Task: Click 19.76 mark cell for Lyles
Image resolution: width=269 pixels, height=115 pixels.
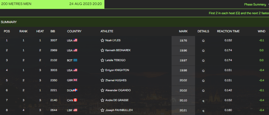Action: pyautogui.click(x=183, y=41)
